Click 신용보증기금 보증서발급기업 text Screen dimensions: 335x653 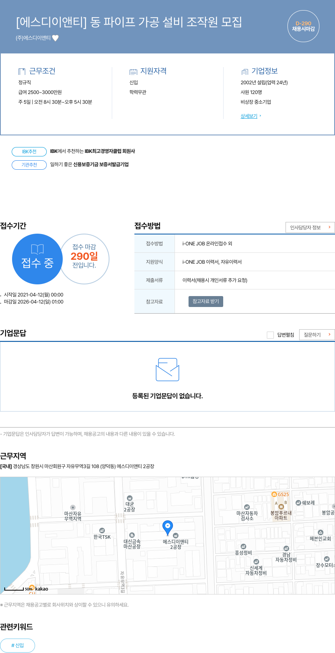(101, 165)
